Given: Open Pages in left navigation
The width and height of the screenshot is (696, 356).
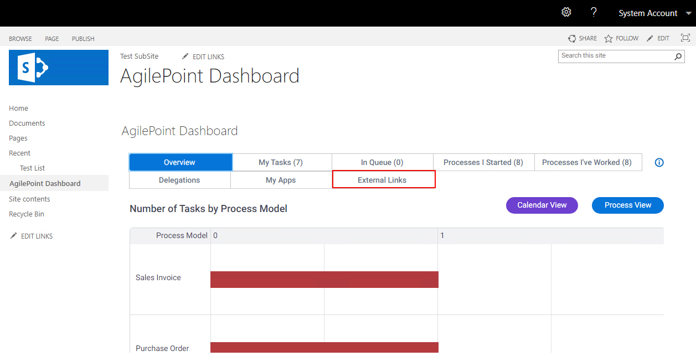Looking at the screenshot, I should click(x=18, y=138).
